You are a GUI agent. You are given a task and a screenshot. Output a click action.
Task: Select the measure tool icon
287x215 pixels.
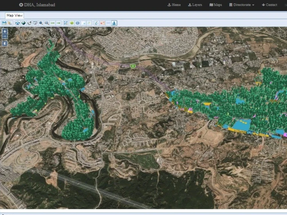coord(96,23)
